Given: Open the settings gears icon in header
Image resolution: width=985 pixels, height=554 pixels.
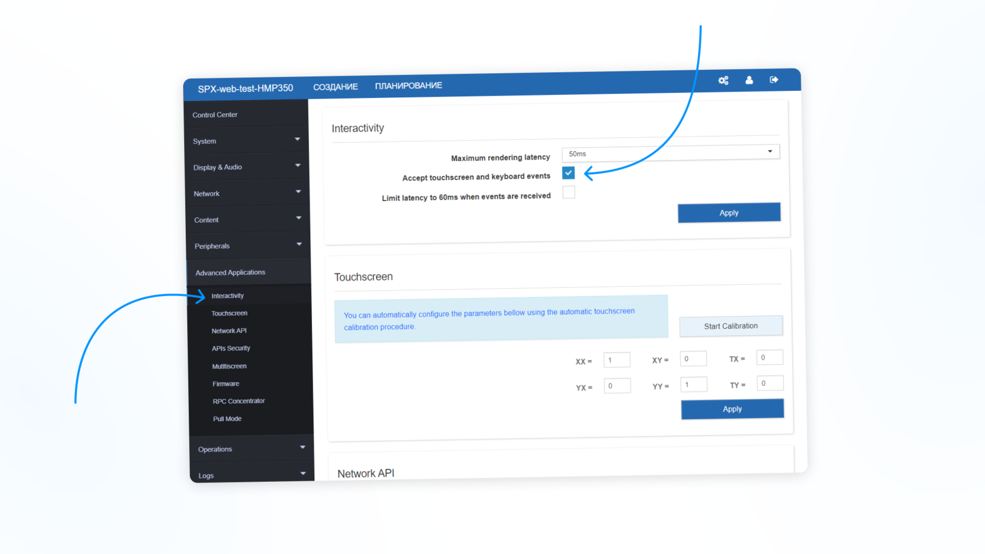Looking at the screenshot, I should click(724, 80).
